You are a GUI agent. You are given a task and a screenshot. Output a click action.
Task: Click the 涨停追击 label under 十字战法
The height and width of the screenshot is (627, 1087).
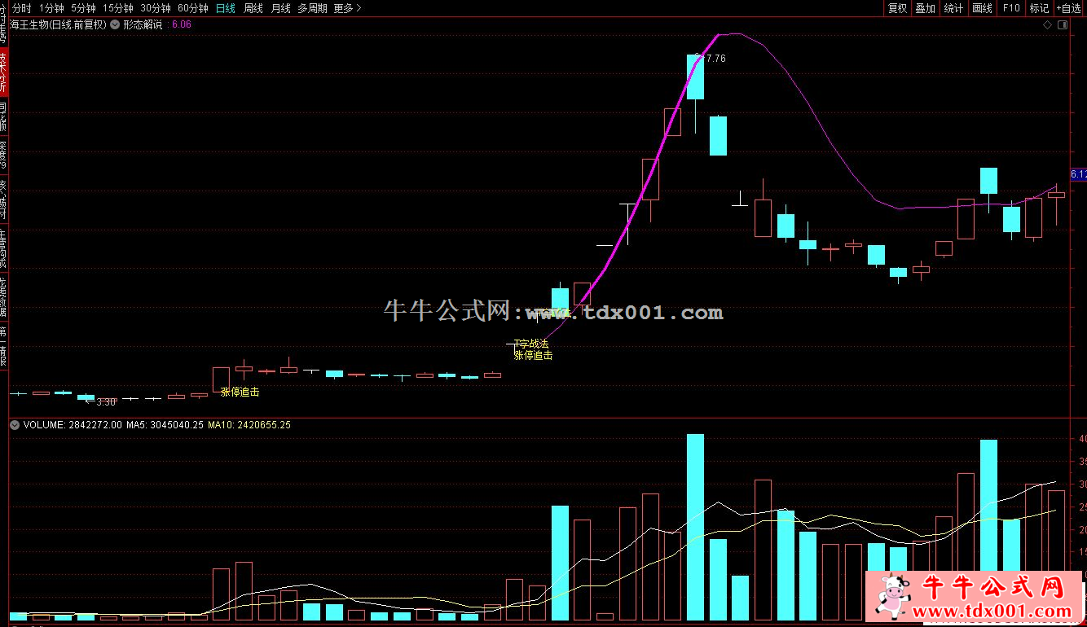click(533, 355)
